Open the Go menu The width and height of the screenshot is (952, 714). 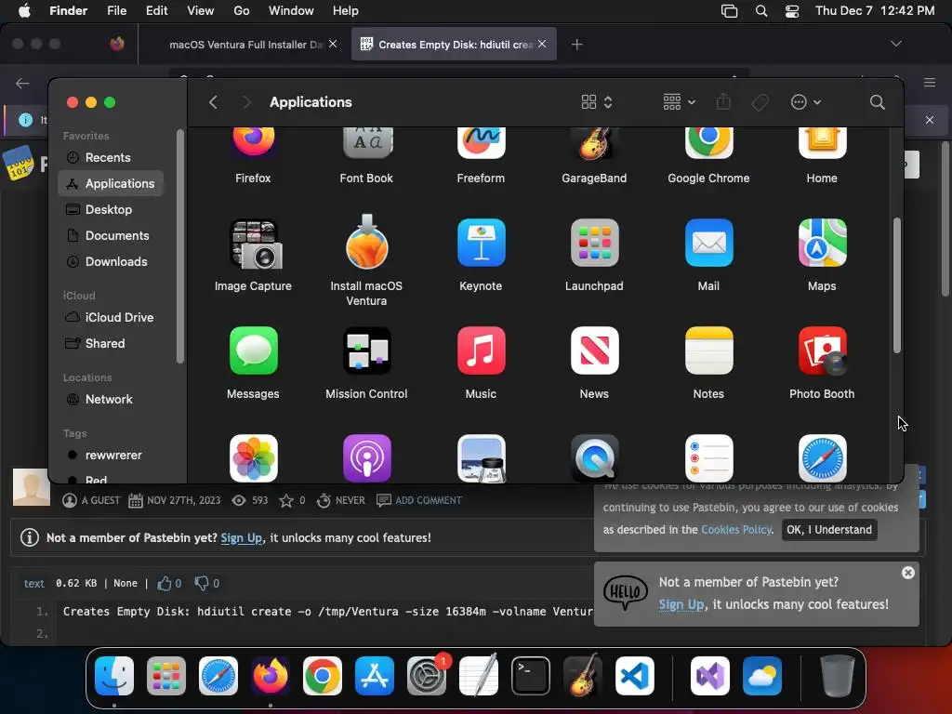pyautogui.click(x=241, y=11)
